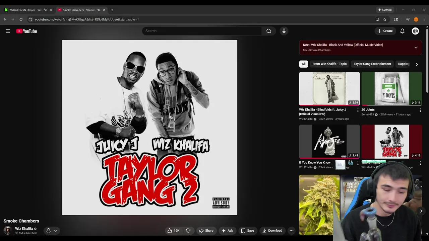Share the video
This screenshot has height=241, width=429.
point(206,231)
